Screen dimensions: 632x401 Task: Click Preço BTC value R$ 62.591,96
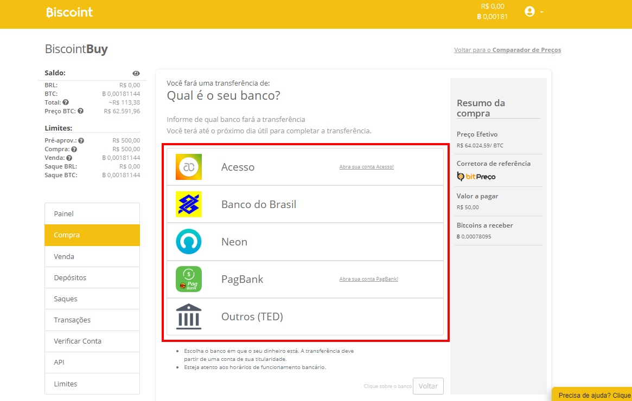[x=122, y=111]
